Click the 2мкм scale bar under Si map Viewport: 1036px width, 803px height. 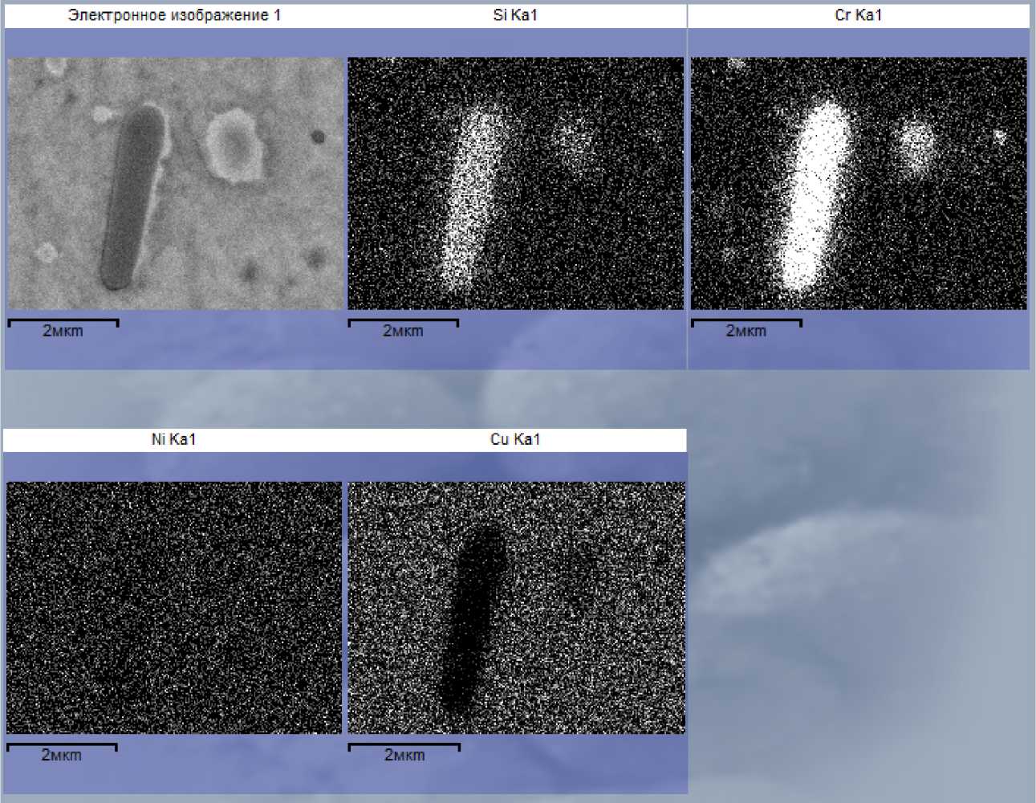(403, 327)
